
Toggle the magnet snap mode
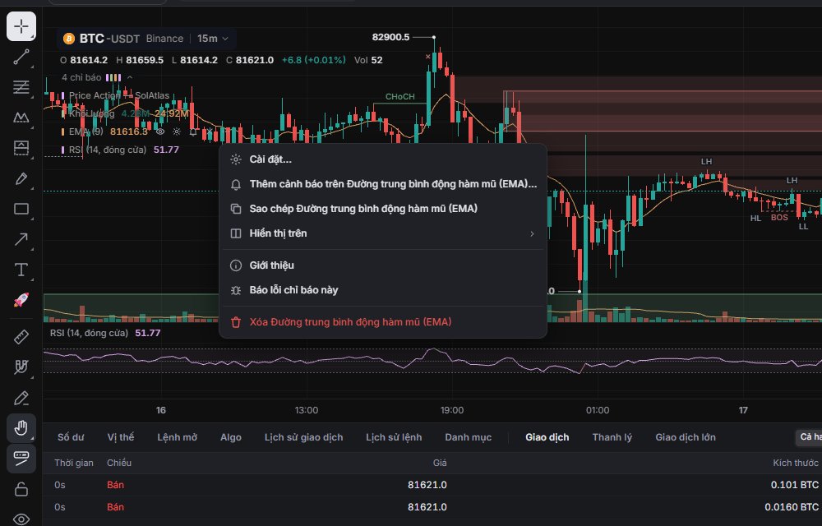coord(21,367)
